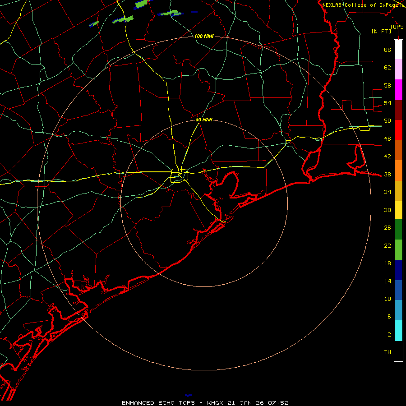The width and height of the screenshot is (406, 406).
Task: Click the '38' legend value
Action: coord(388,175)
